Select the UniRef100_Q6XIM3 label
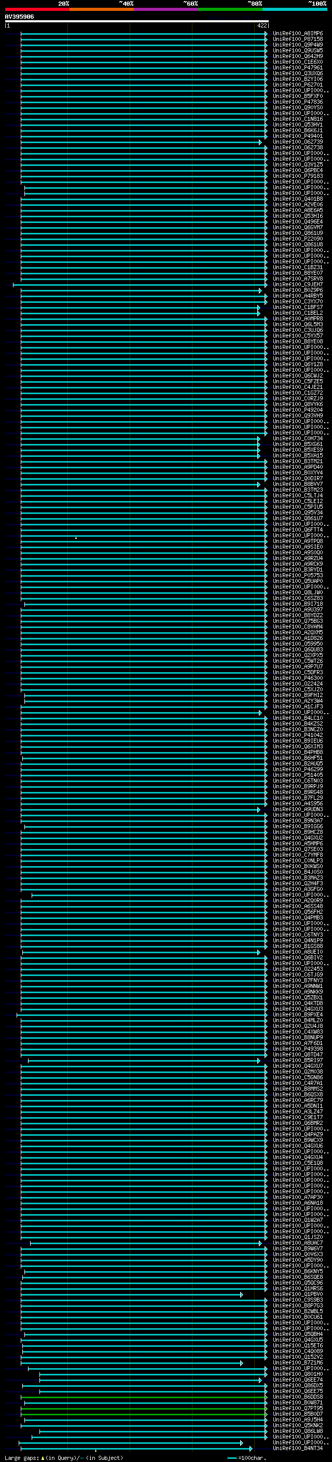 [x=298, y=746]
